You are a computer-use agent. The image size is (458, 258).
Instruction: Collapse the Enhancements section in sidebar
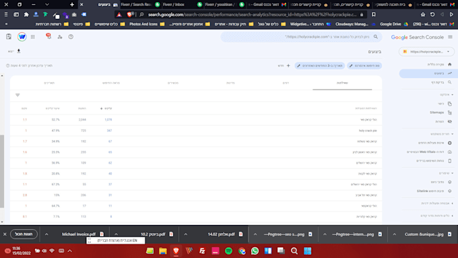(452, 173)
